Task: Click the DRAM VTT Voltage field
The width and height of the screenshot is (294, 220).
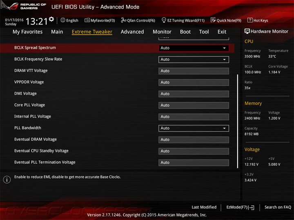Action: (x=194, y=71)
